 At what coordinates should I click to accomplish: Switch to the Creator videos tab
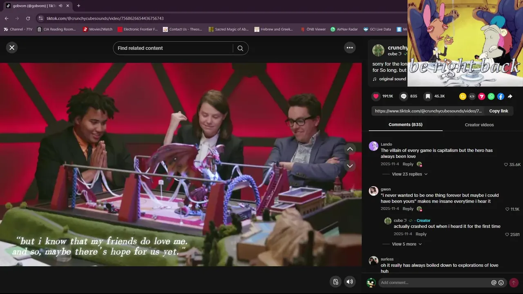(x=479, y=125)
